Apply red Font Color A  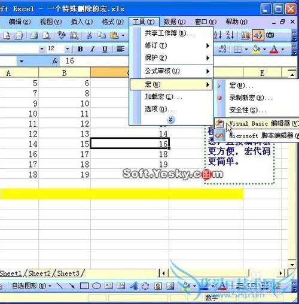[274, 49]
